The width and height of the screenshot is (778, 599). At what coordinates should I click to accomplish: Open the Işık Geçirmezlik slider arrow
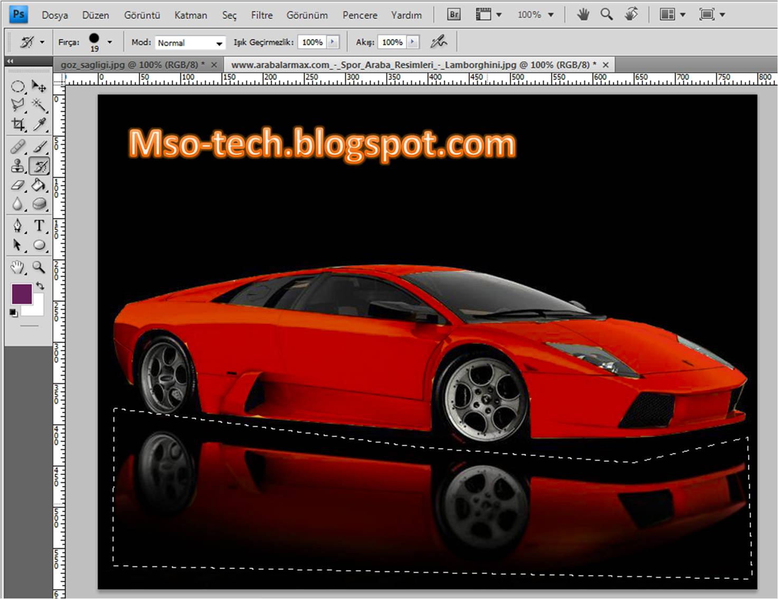[x=333, y=42]
